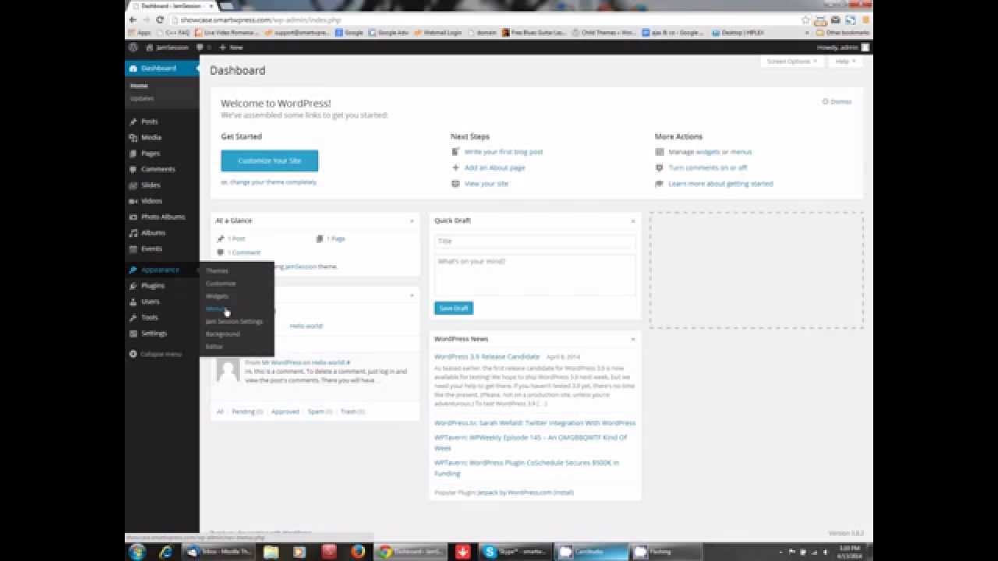Click Turn comments on or off link
This screenshot has height=561, width=998.
tap(707, 168)
